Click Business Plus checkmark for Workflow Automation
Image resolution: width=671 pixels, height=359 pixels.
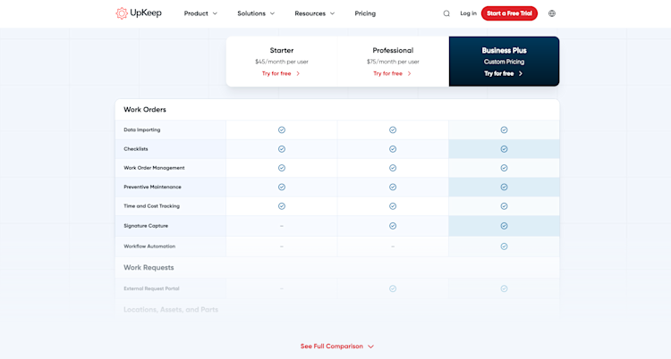pos(504,246)
